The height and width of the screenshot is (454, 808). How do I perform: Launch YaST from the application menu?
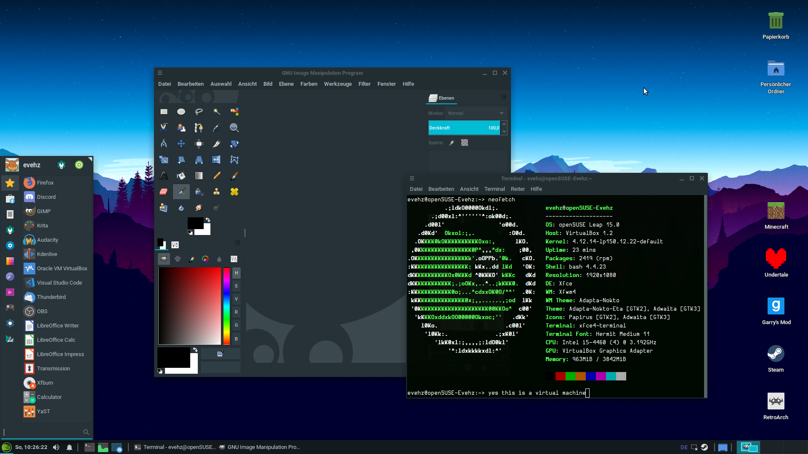(x=57, y=412)
